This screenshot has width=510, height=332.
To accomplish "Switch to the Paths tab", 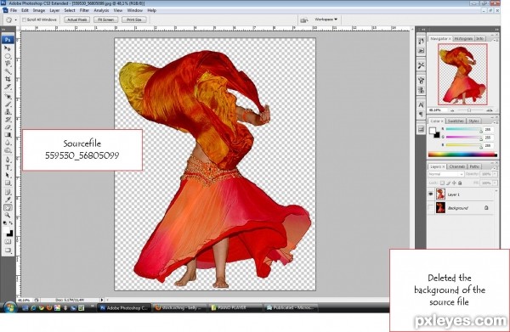I will (x=474, y=166).
